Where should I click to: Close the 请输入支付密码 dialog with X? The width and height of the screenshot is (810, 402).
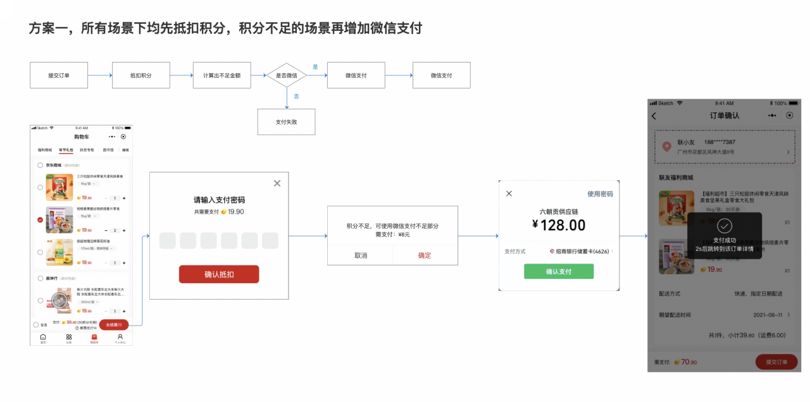277,183
